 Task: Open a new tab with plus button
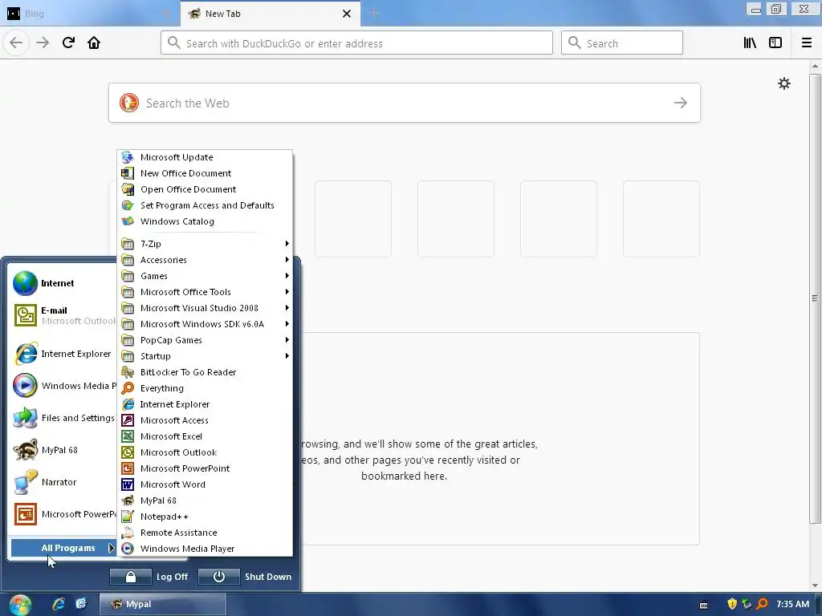[374, 14]
